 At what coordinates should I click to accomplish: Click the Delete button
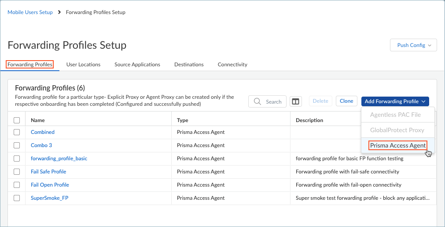pos(320,101)
